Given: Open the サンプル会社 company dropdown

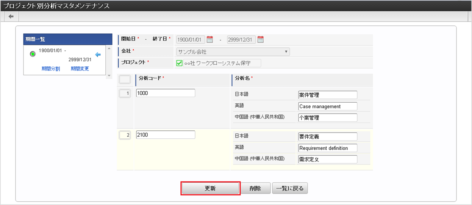Looking at the screenshot, I should (x=233, y=52).
